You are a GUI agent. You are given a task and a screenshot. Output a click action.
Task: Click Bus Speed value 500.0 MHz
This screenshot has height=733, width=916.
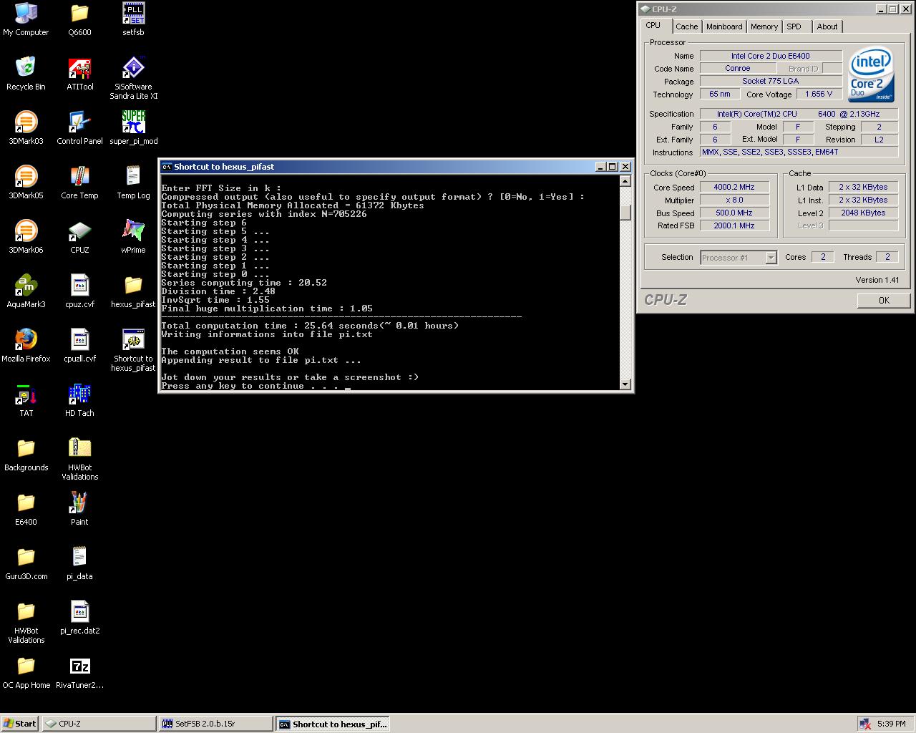734,213
